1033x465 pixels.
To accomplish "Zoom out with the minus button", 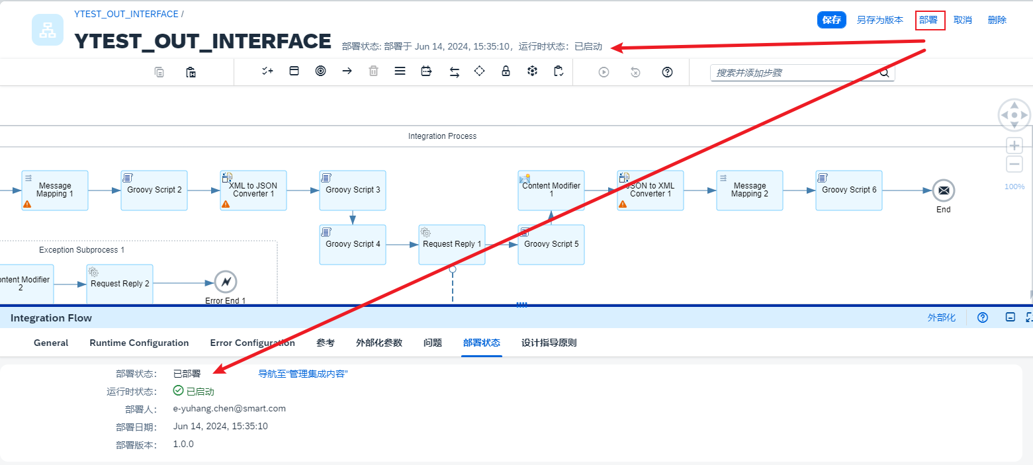I will tap(1014, 164).
